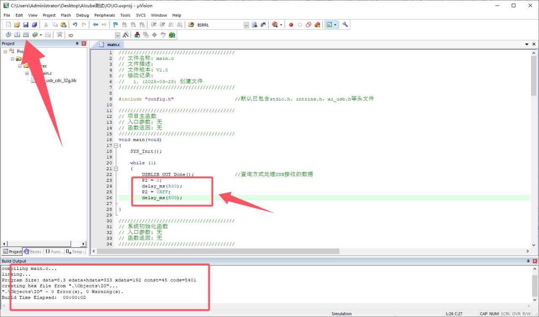The width and height of the screenshot is (539, 317).
Task: Open Manage Project Items colored blocks icon
Action: pos(137,35)
